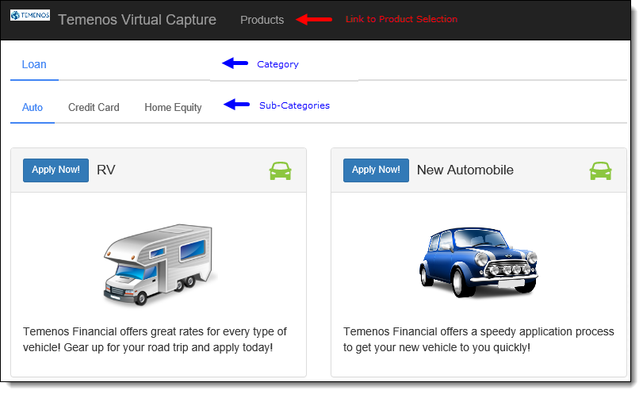643x394 pixels.
Task: Switch to the Home Equity sub-category tab
Action: (173, 107)
